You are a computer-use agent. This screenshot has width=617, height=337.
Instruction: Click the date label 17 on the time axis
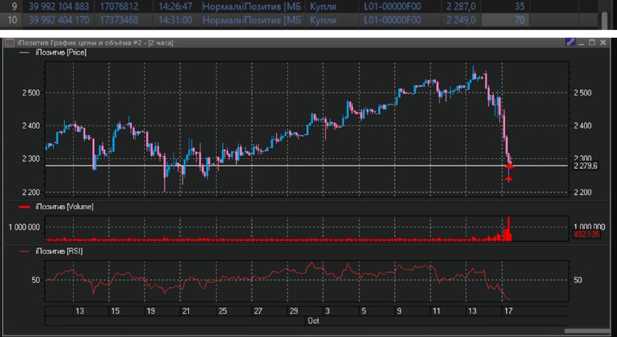click(x=508, y=311)
